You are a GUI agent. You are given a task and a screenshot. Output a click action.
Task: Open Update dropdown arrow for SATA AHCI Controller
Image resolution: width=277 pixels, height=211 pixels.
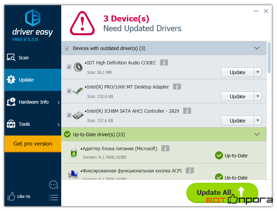(258, 120)
